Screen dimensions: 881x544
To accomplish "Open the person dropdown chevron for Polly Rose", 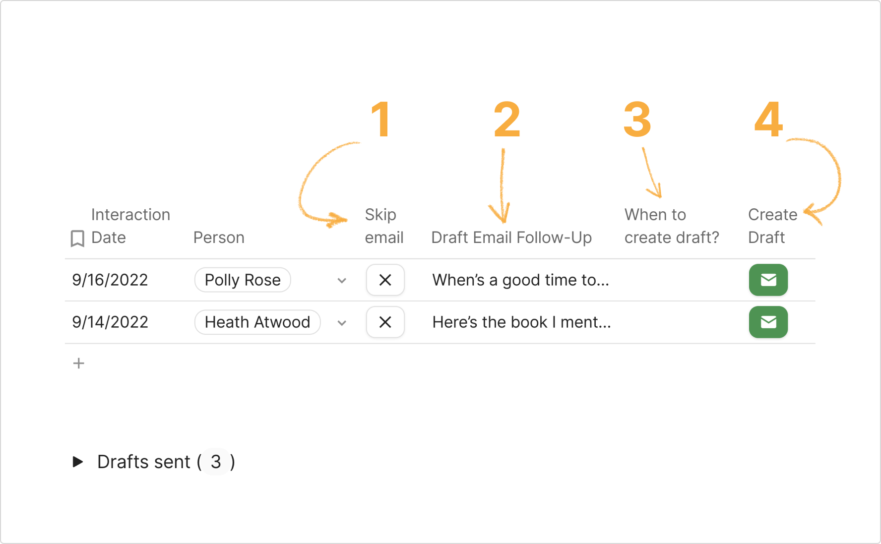I will point(342,281).
